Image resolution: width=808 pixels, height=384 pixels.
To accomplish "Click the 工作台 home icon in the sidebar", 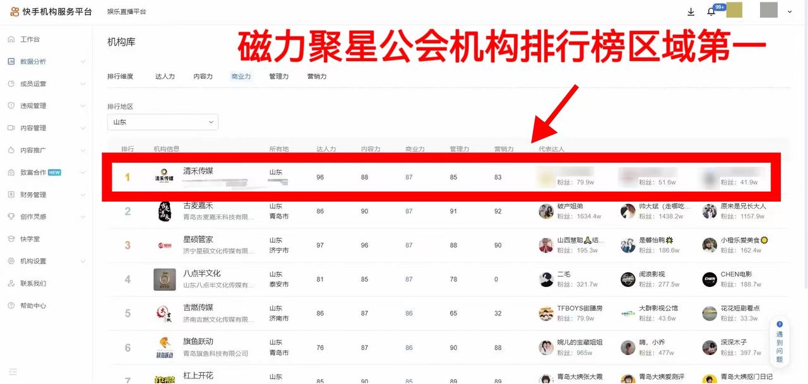I will tap(11, 39).
